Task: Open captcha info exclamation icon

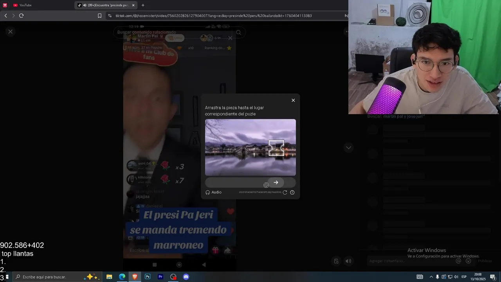Action: 292,192
